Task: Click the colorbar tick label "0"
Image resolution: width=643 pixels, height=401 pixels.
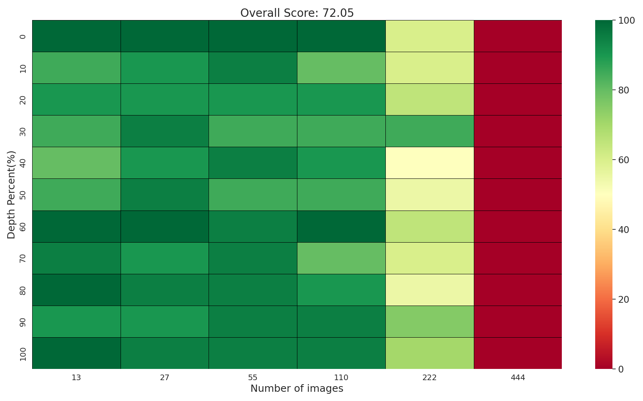Action: point(621,369)
